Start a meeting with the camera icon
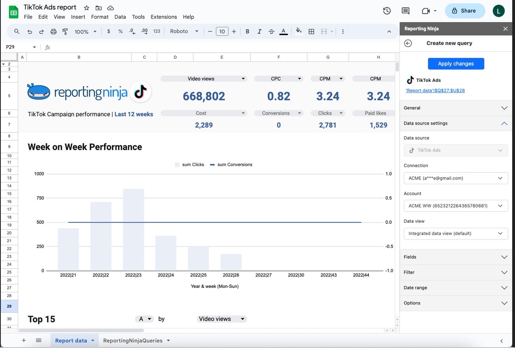The height and width of the screenshot is (348, 515). click(426, 11)
